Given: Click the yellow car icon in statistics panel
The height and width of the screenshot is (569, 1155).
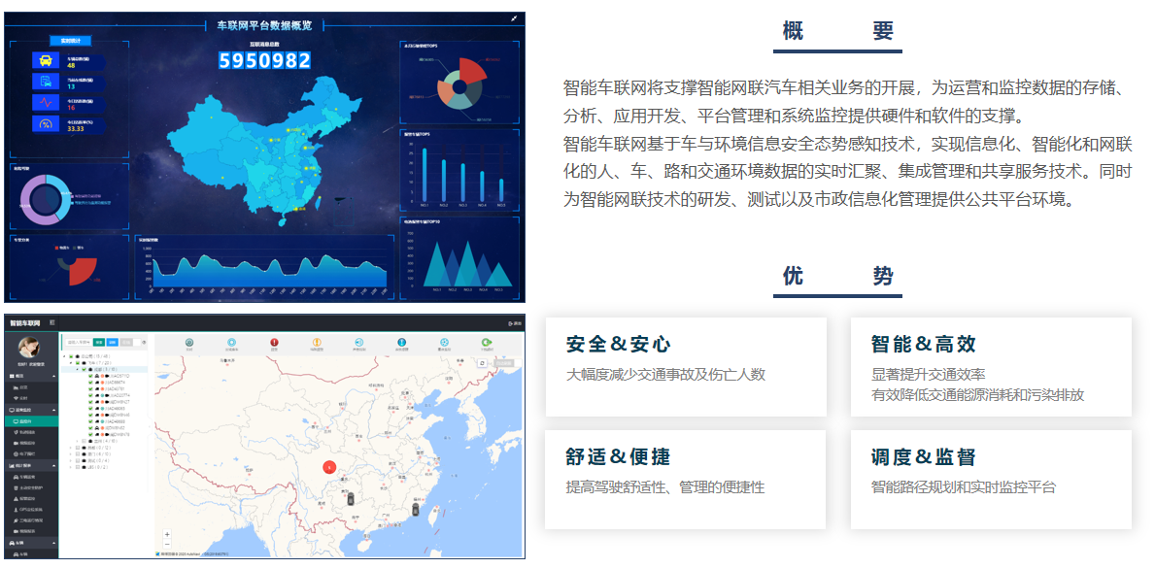Looking at the screenshot, I should tap(45, 60).
